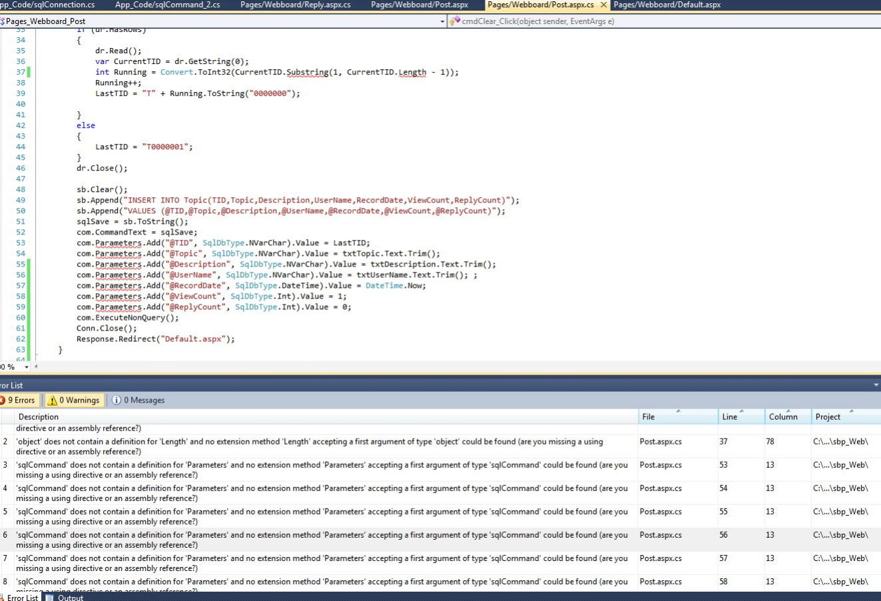Select error 2 about 'Length' definition
Image resolution: width=881 pixels, height=601 pixels.
(440, 446)
